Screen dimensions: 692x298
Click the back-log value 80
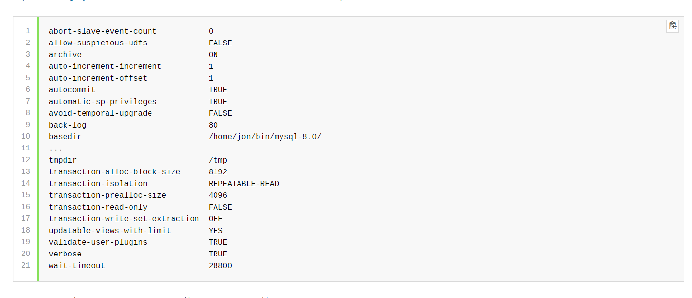213,125
